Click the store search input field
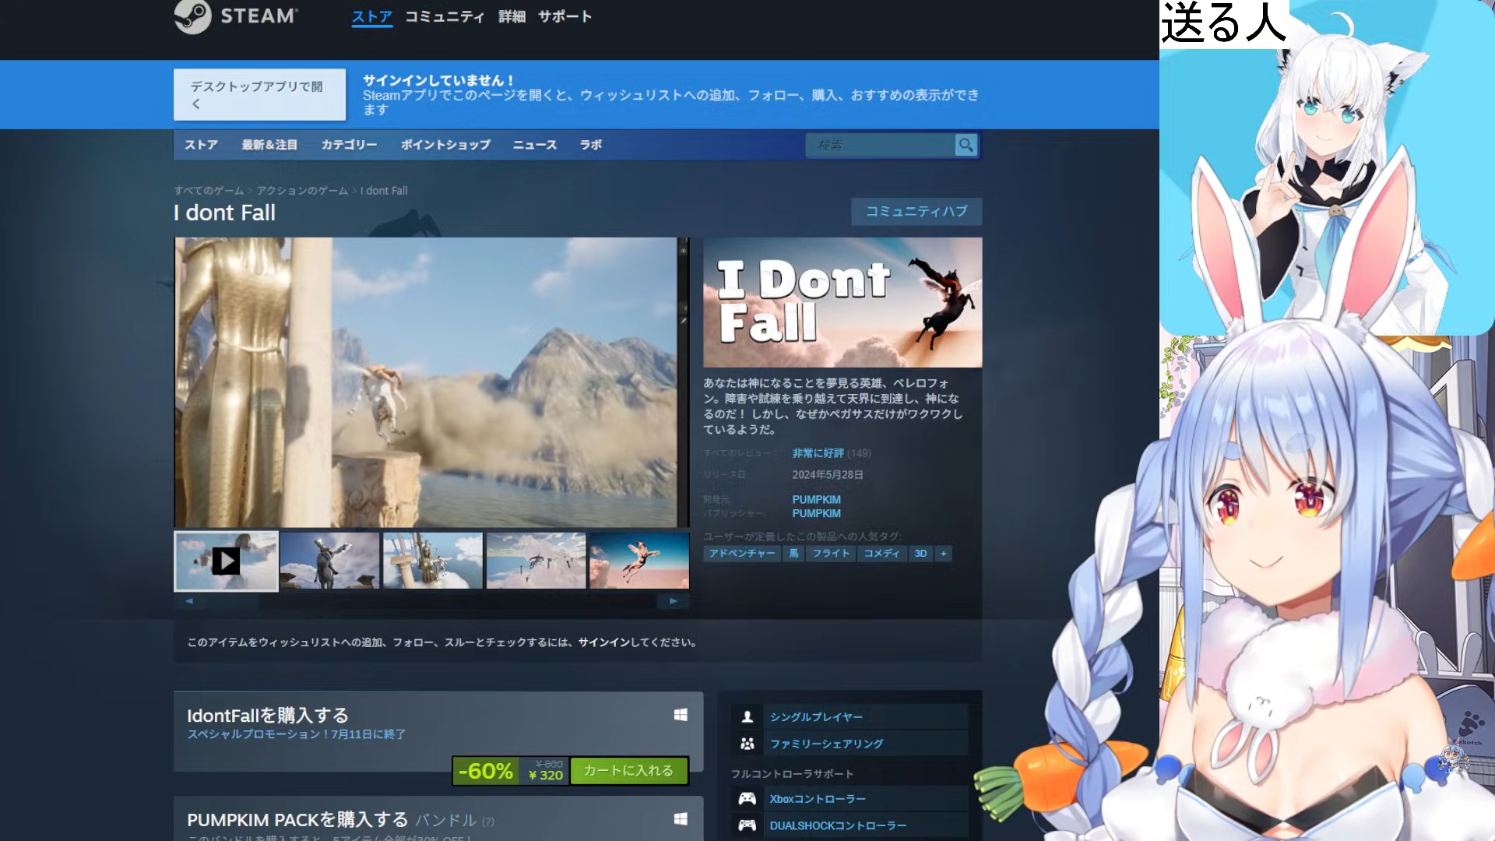Image resolution: width=1495 pixels, height=841 pixels. pos(880,145)
